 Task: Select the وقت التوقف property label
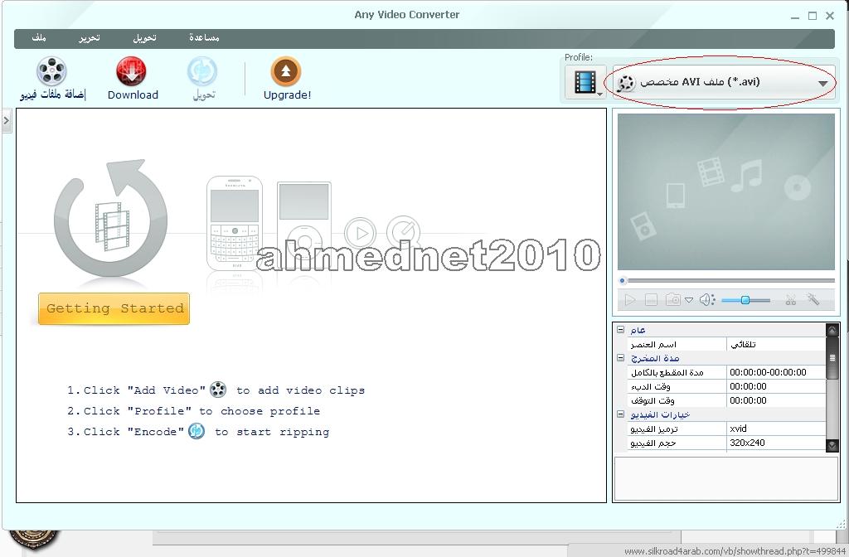[653, 400]
